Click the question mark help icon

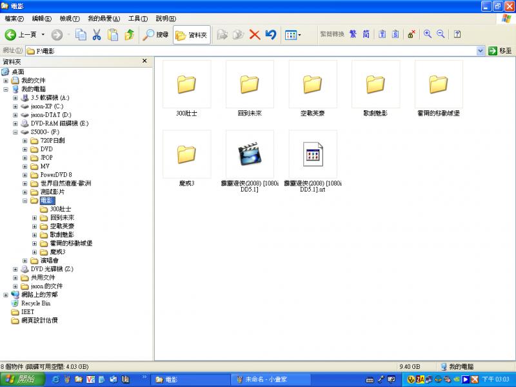point(457,34)
